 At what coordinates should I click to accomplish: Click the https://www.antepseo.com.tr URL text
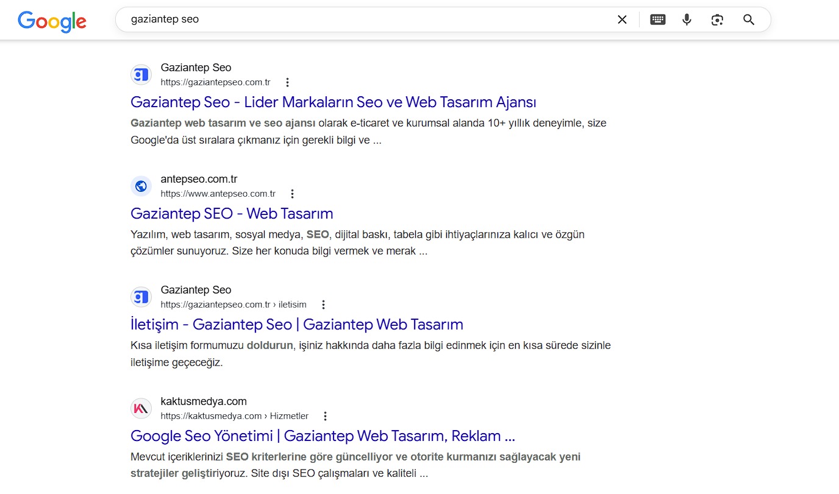coord(218,194)
